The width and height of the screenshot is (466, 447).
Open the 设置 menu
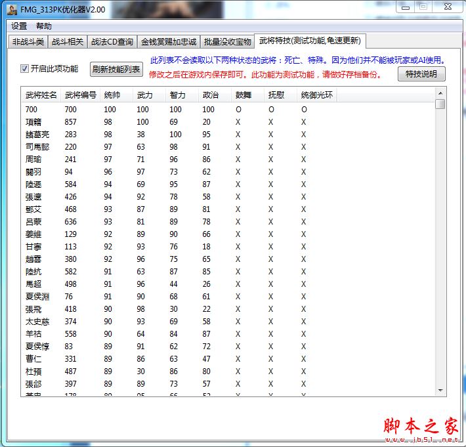point(19,26)
